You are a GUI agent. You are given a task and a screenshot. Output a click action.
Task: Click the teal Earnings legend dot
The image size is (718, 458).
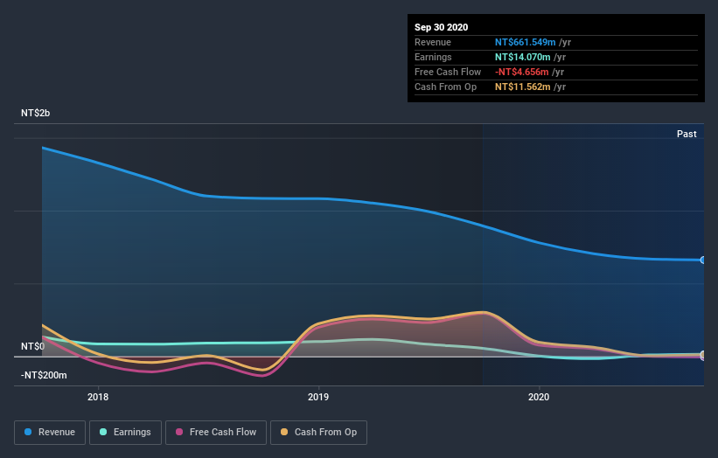pos(103,432)
